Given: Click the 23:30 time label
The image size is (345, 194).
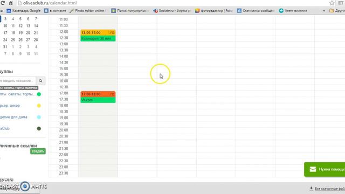Looking at the screenshot, I should click(64, 173).
